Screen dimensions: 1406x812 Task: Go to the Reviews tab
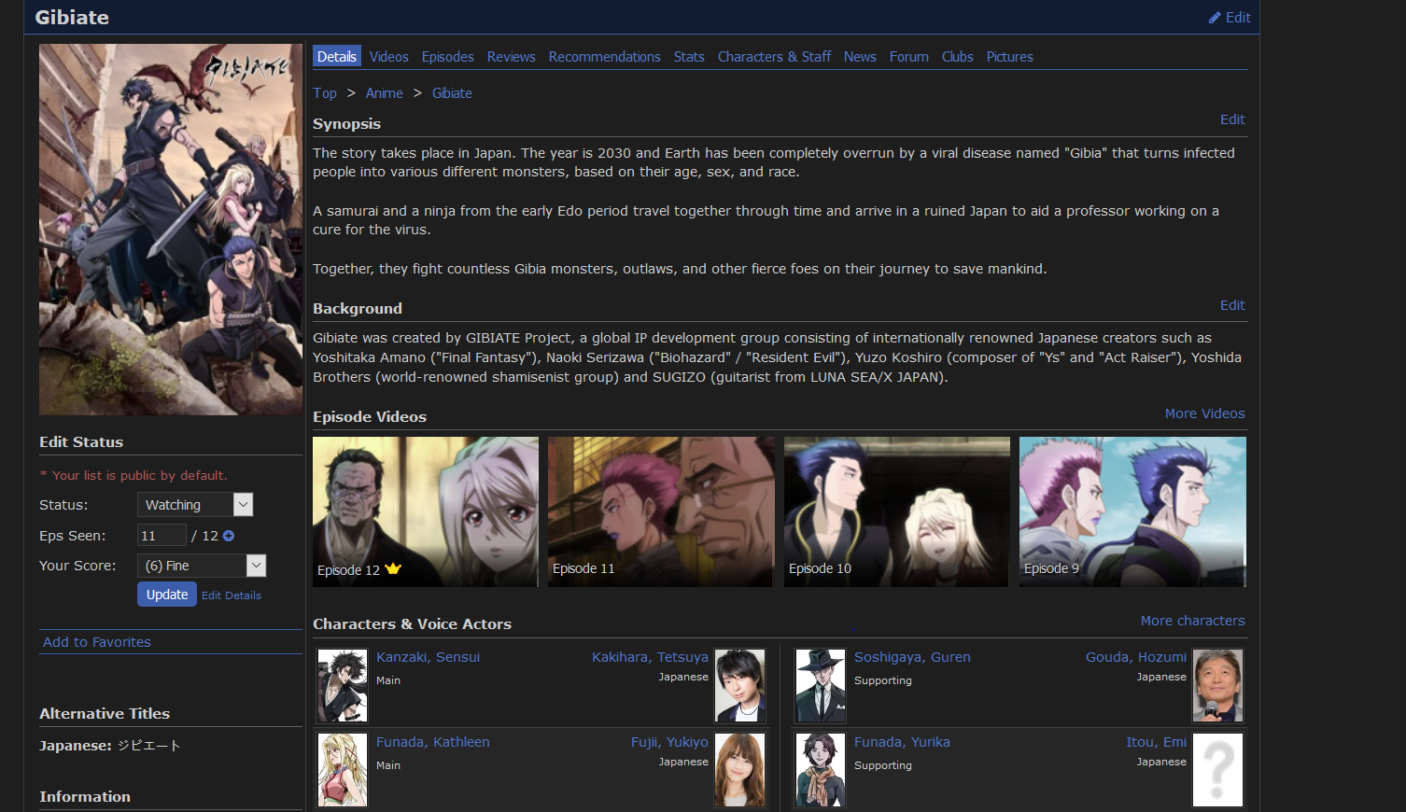[x=512, y=57]
